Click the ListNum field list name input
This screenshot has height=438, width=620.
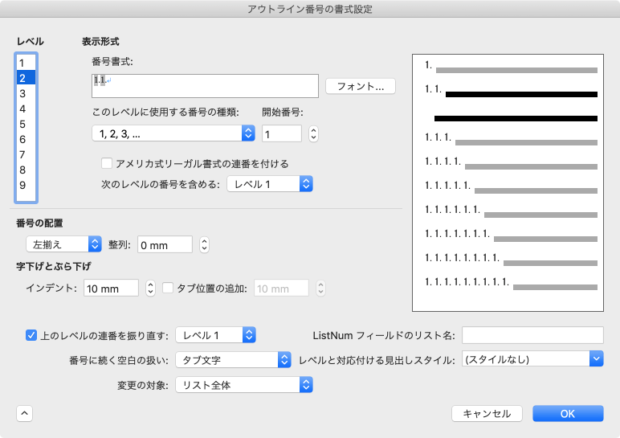click(532, 334)
